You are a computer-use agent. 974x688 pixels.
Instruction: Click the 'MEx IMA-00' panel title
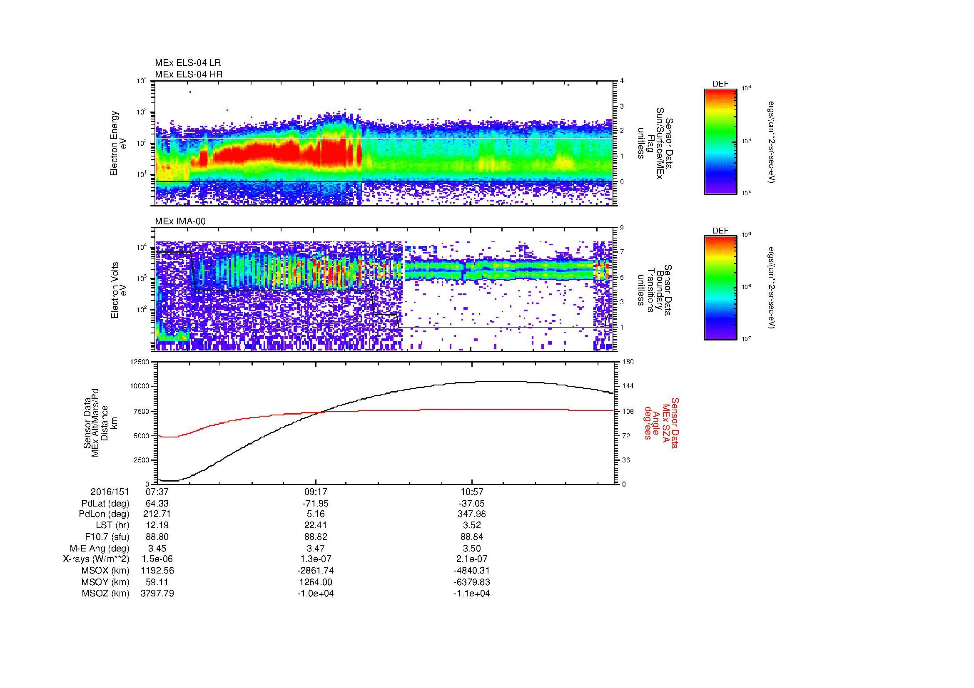coord(180,221)
